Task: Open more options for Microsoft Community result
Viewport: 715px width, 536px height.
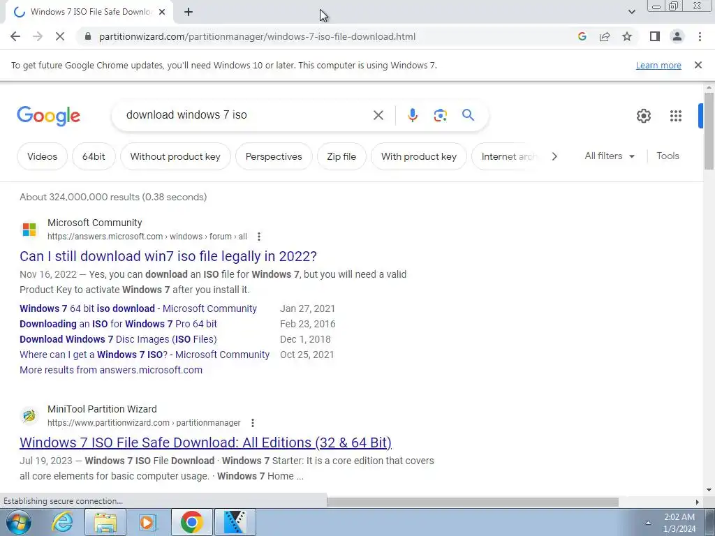Action: [x=258, y=237]
